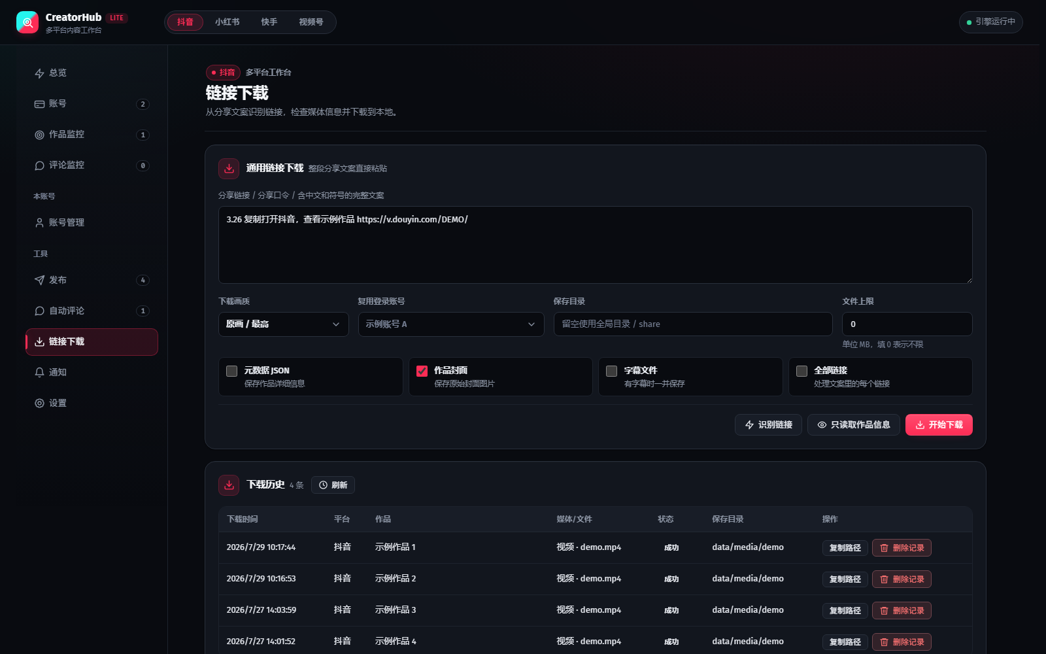1046x654 pixels.
Task: Click the share text textarea
Action: pos(595,245)
